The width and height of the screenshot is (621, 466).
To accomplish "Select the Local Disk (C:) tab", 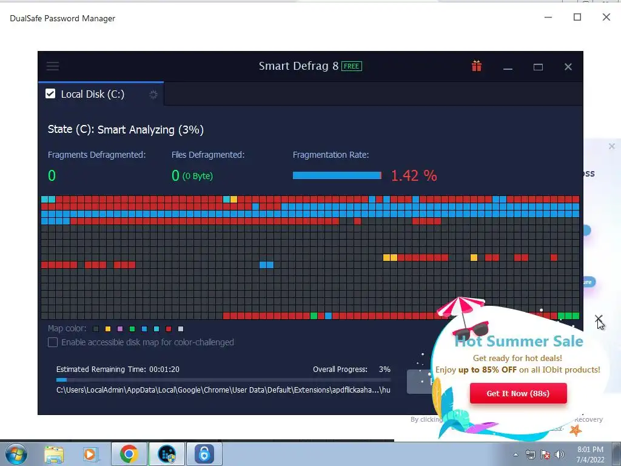I will pyautogui.click(x=101, y=94).
